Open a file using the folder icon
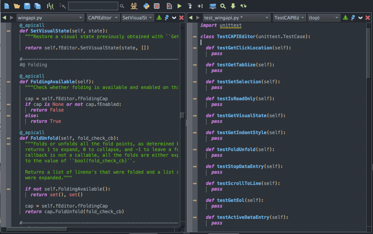Viewport: 373px width, 234px height. [17, 6]
